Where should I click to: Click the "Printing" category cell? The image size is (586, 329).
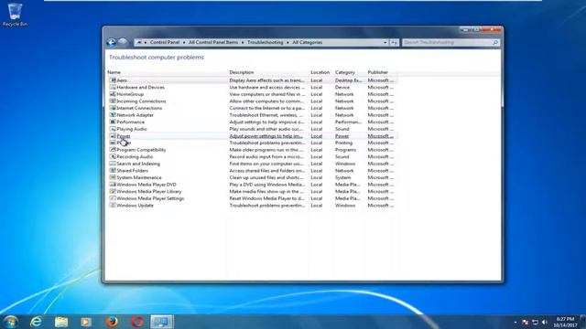coord(343,143)
